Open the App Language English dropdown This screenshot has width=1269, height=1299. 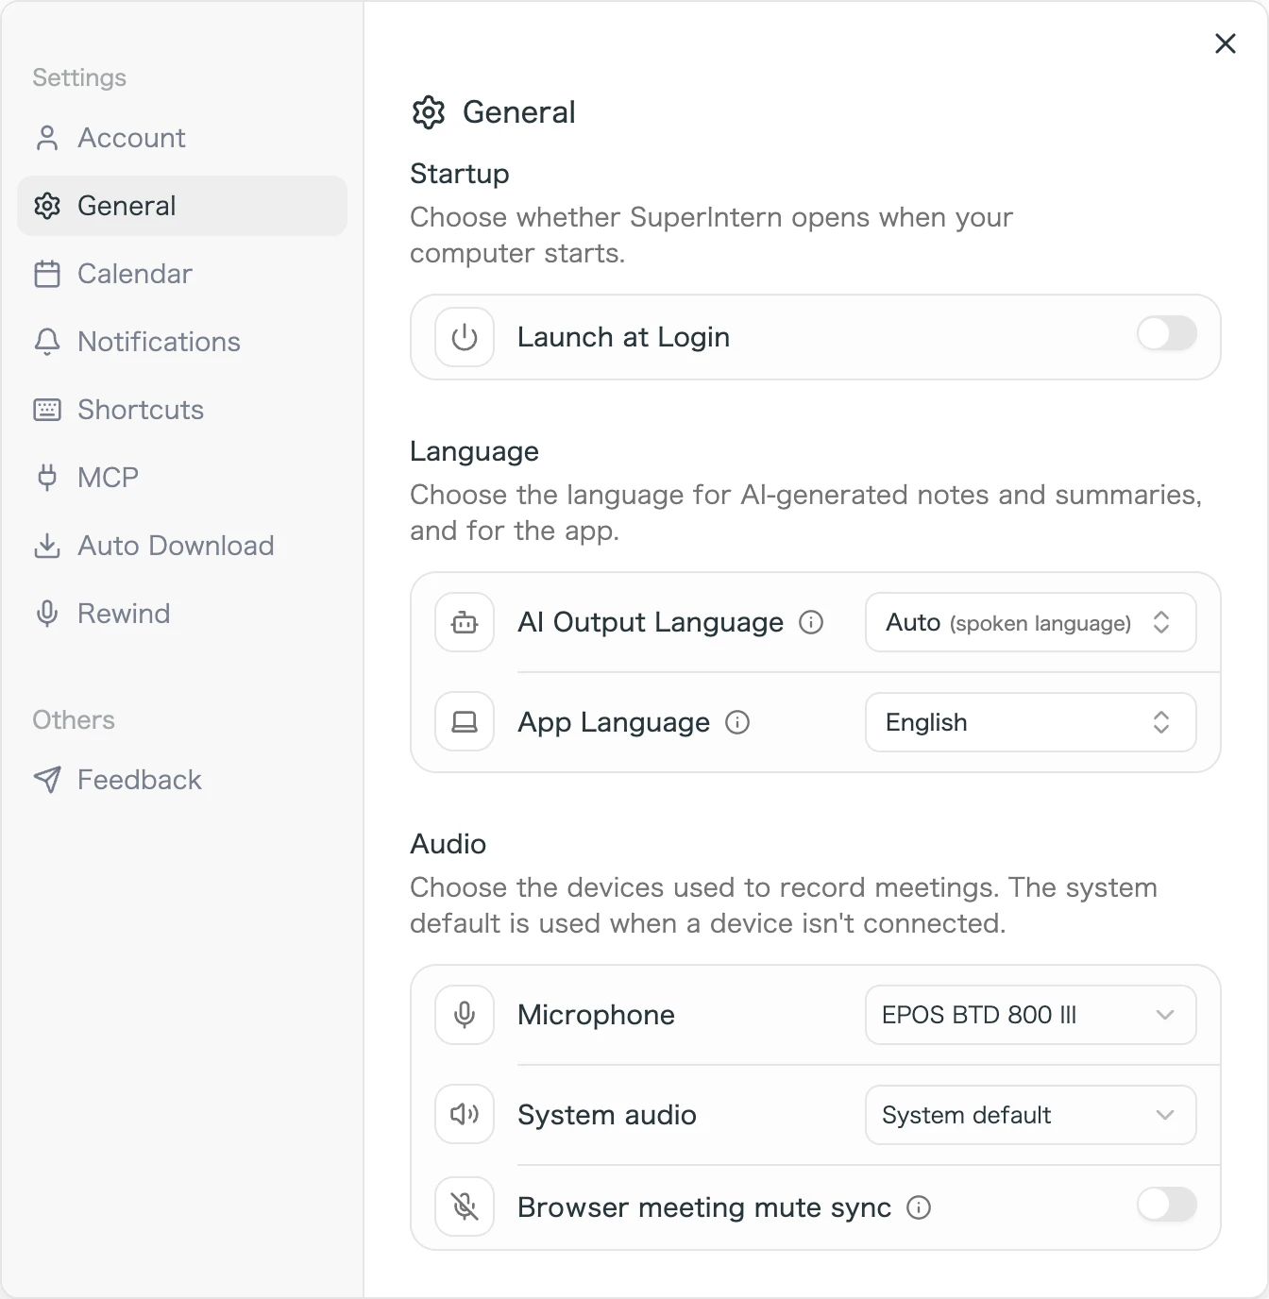pos(1031,722)
